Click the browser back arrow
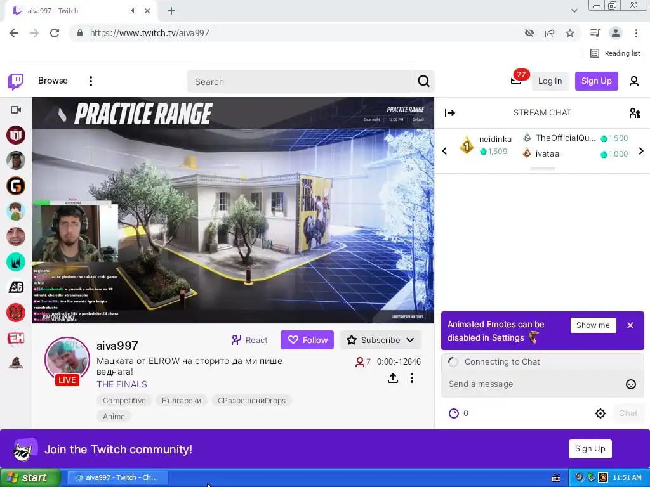Image resolution: width=650 pixels, height=487 pixels. click(x=14, y=33)
